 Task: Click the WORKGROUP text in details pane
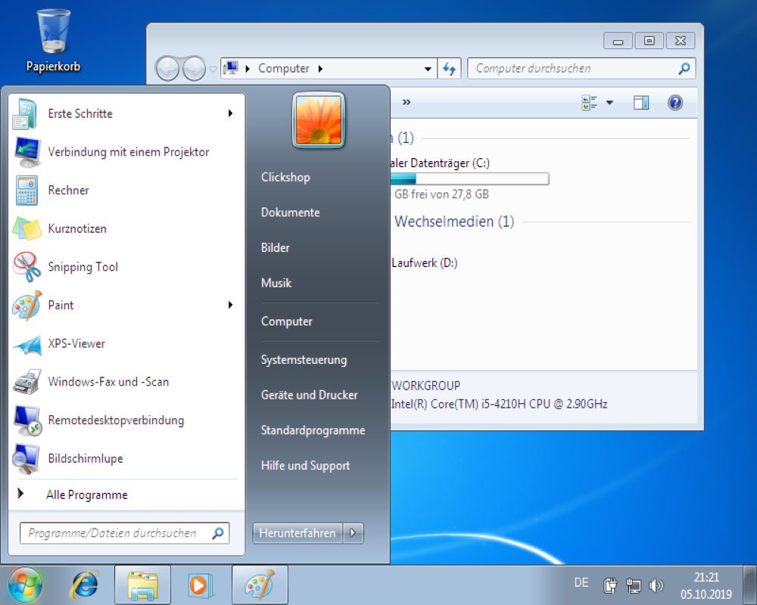pos(425,386)
